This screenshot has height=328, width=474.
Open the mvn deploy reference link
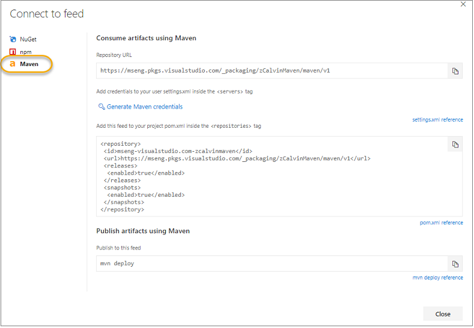pyautogui.click(x=437, y=278)
